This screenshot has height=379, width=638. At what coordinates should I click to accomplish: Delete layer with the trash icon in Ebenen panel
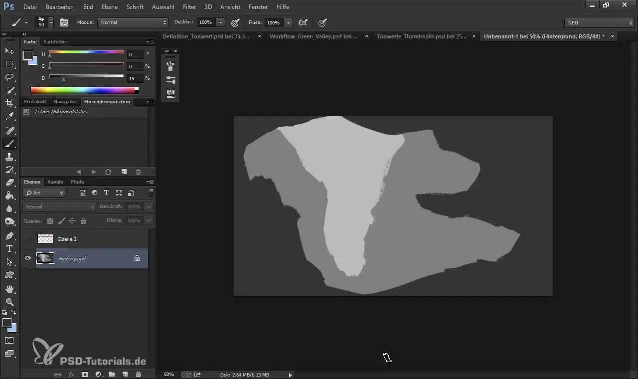(139, 374)
